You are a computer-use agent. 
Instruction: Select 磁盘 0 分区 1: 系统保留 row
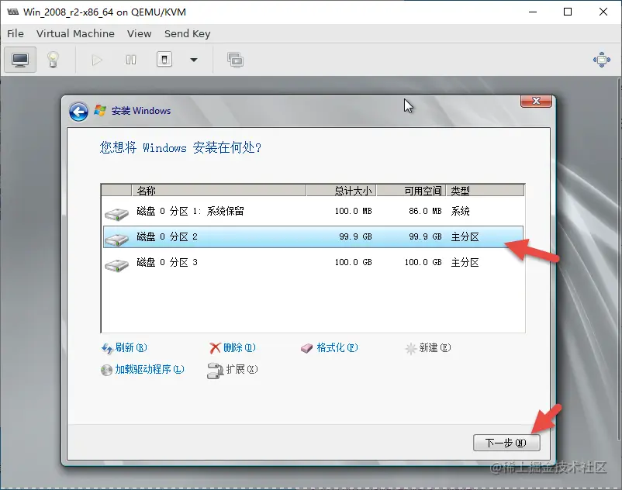tap(313, 212)
